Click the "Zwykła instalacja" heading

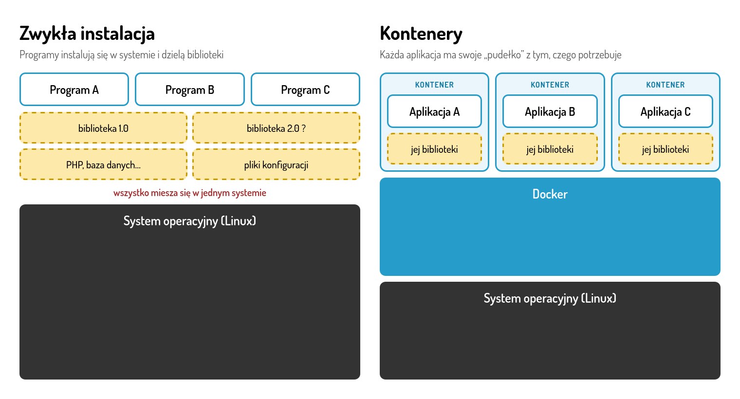[87, 34]
